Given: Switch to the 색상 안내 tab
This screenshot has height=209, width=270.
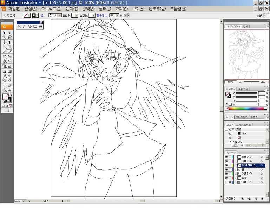Looking at the screenshot, I should 243,89.
